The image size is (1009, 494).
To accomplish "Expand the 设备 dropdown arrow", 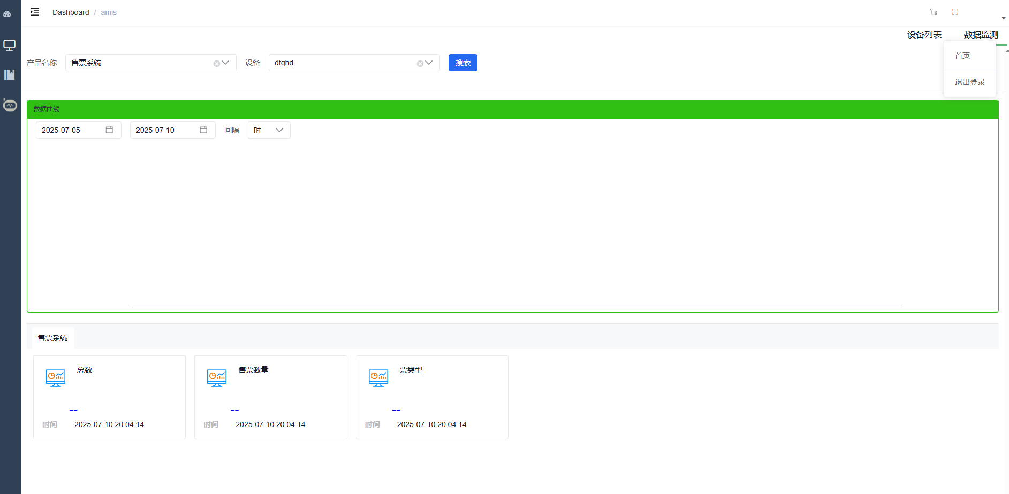I will (429, 63).
